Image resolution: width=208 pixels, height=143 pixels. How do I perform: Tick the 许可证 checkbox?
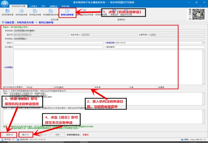coord(25,87)
